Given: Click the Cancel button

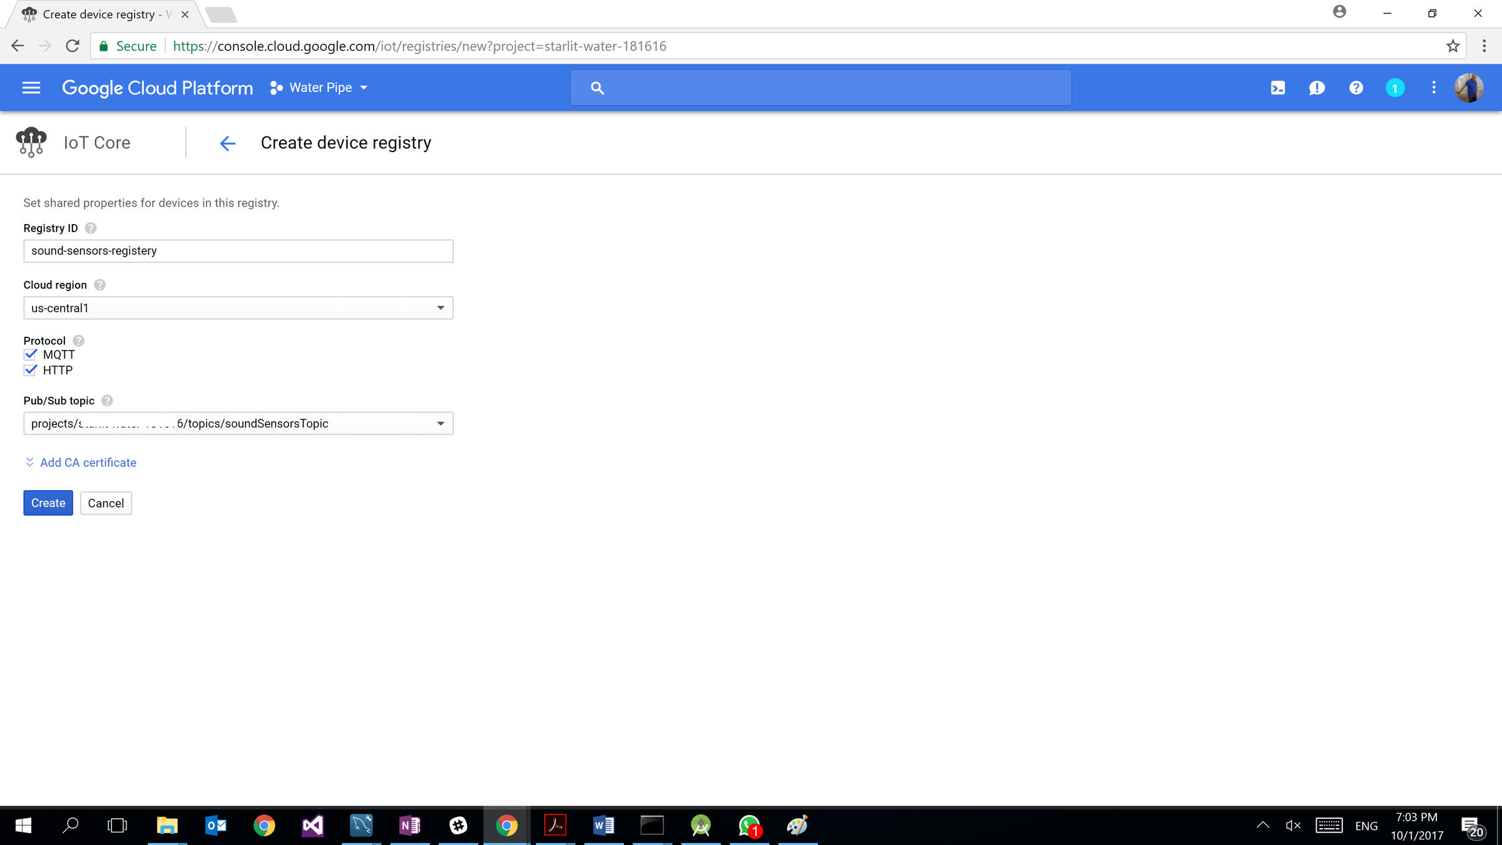Looking at the screenshot, I should (x=106, y=503).
